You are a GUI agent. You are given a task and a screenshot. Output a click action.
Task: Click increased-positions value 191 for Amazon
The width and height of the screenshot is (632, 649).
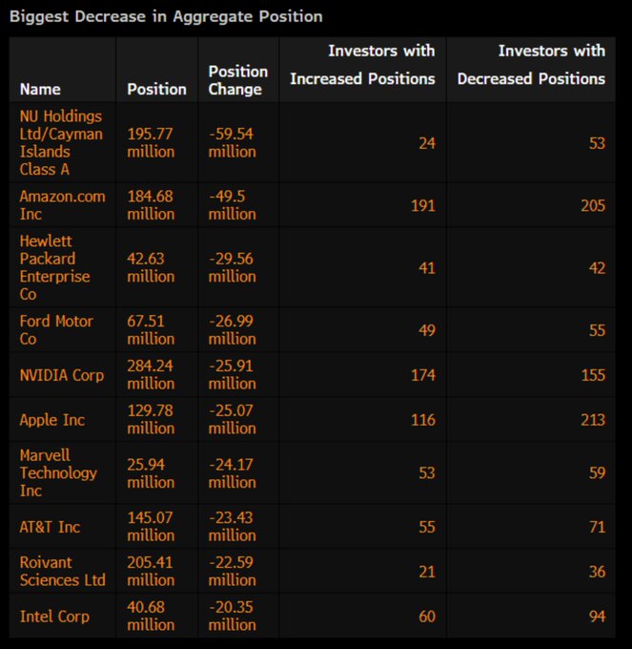423,206
